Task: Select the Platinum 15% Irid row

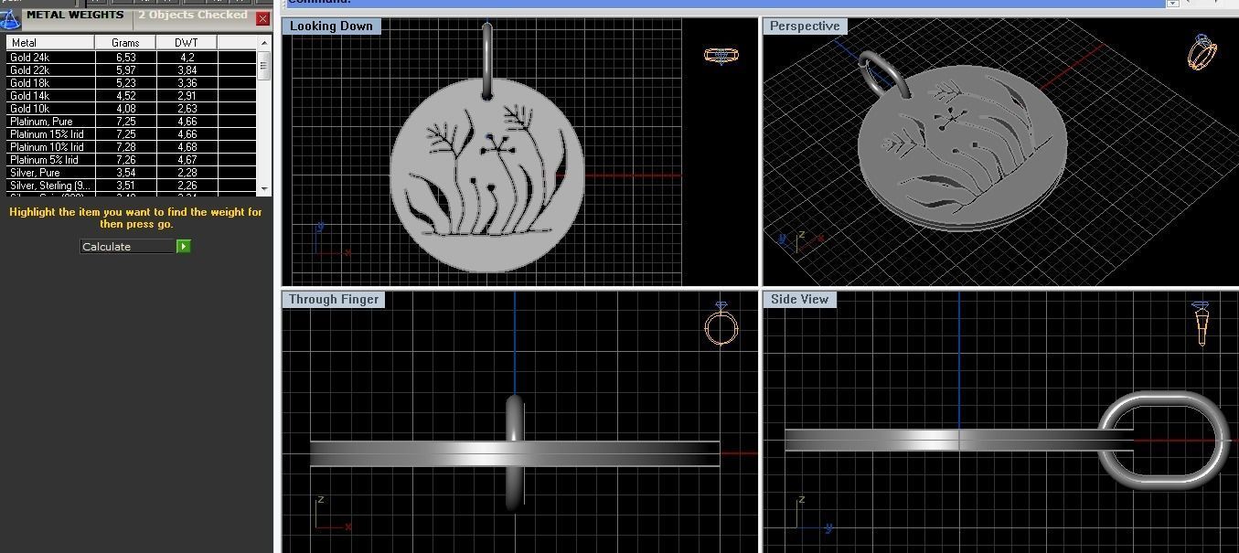Action: pos(132,133)
